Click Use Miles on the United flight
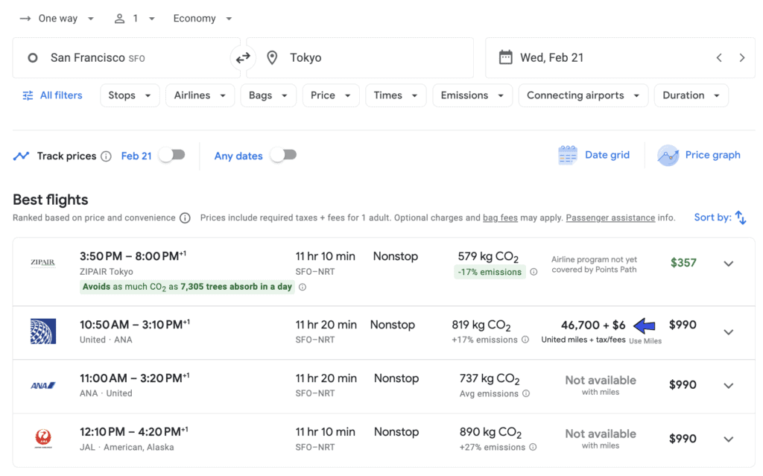Image resolution: width=763 pixels, height=476 pixels. 645,341
